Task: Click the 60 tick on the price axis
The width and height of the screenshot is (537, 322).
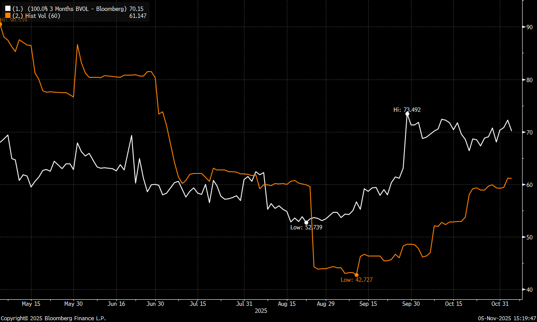Action: (529, 185)
